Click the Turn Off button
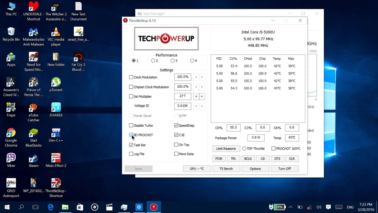This screenshot has width=378, height=213. (x=284, y=169)
